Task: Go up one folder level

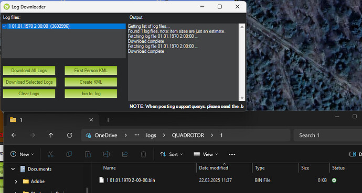Action: tap(51, 135)
